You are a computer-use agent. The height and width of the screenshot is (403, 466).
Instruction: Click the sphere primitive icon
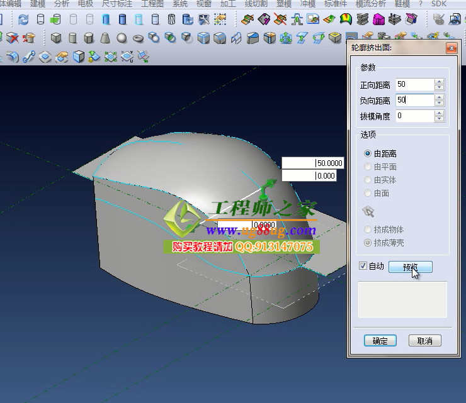(122, 38)
